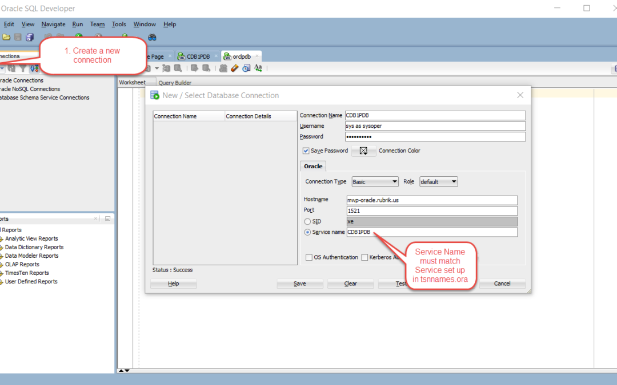Click the Save button in the dialog
This screenshot has width=617, height=385.
pyautogui.click(x=300, y=283)
